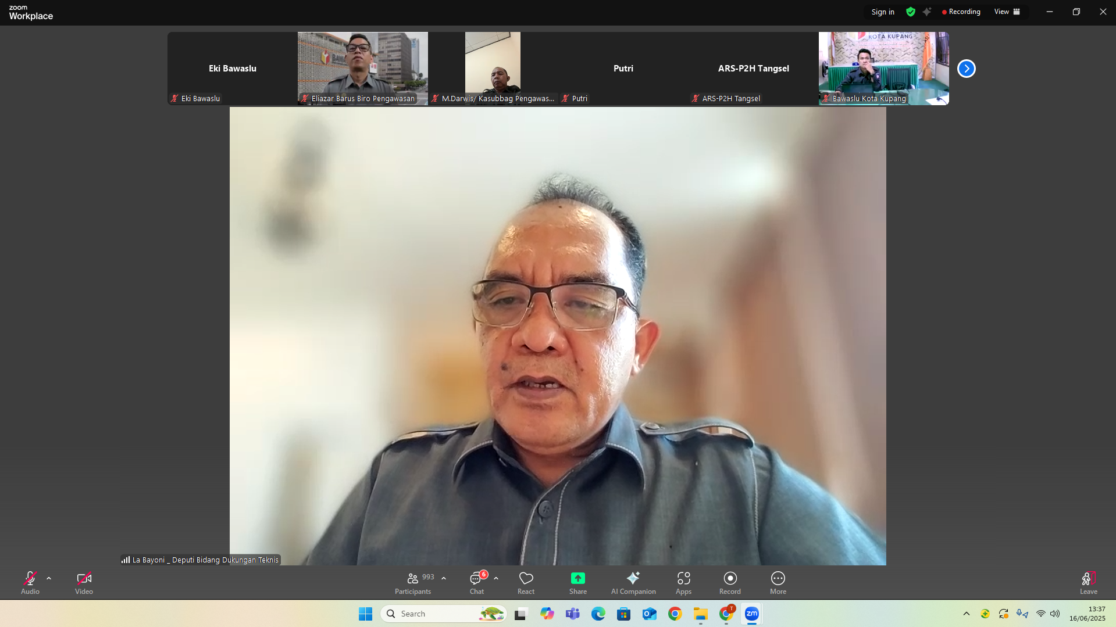Expand the audio settings arrow
This screenshot has height=627, width=1116.
[x=49, y=578]
